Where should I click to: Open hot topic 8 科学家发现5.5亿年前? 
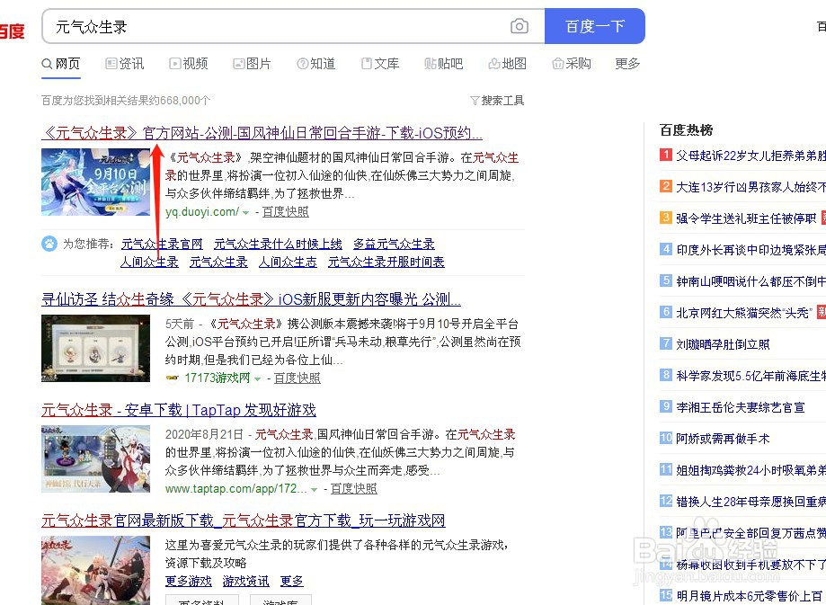(x=751, y=376)
